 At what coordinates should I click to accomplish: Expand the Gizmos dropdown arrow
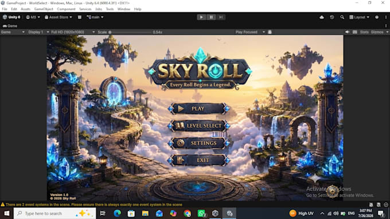click(387, 32)
